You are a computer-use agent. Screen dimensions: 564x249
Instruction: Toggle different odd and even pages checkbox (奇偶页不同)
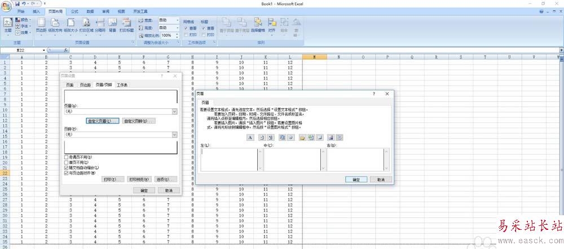(x=66, y=157)
